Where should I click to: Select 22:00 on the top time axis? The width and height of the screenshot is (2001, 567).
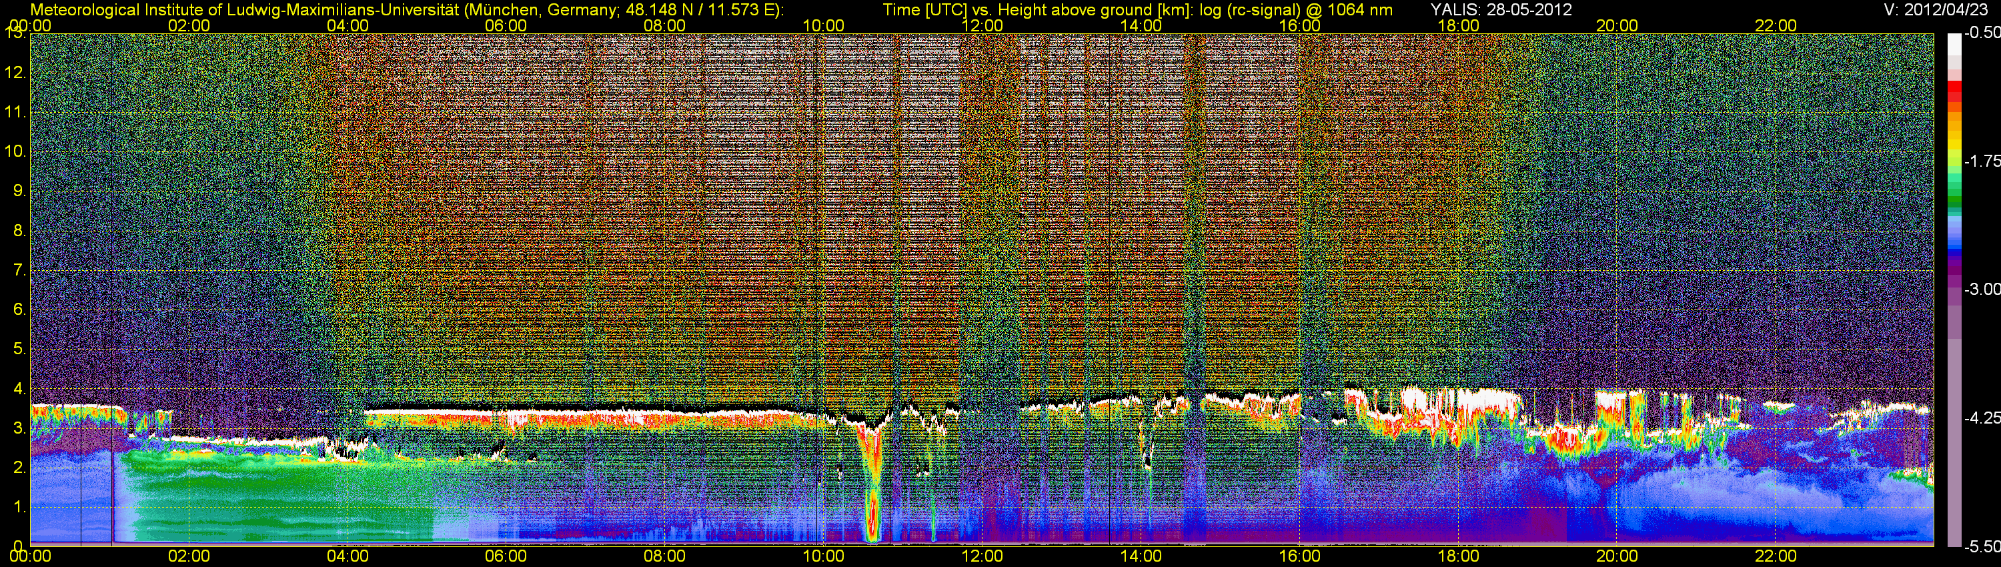pyautogui.click(x=1776, y=25)
